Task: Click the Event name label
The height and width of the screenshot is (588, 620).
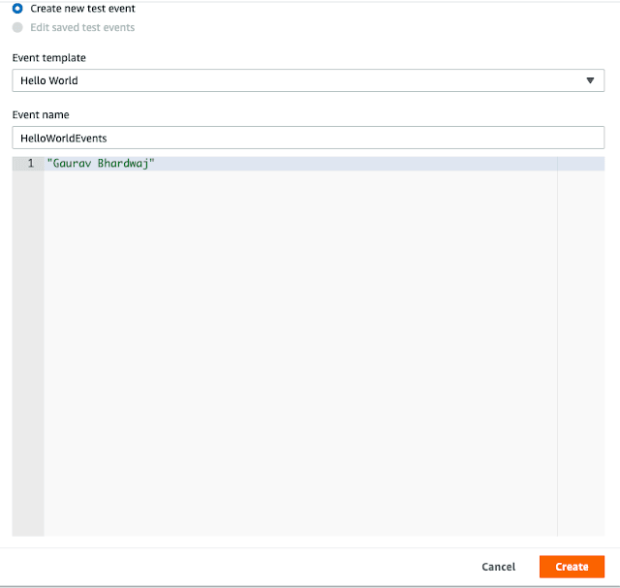Action: click(41, 114)
